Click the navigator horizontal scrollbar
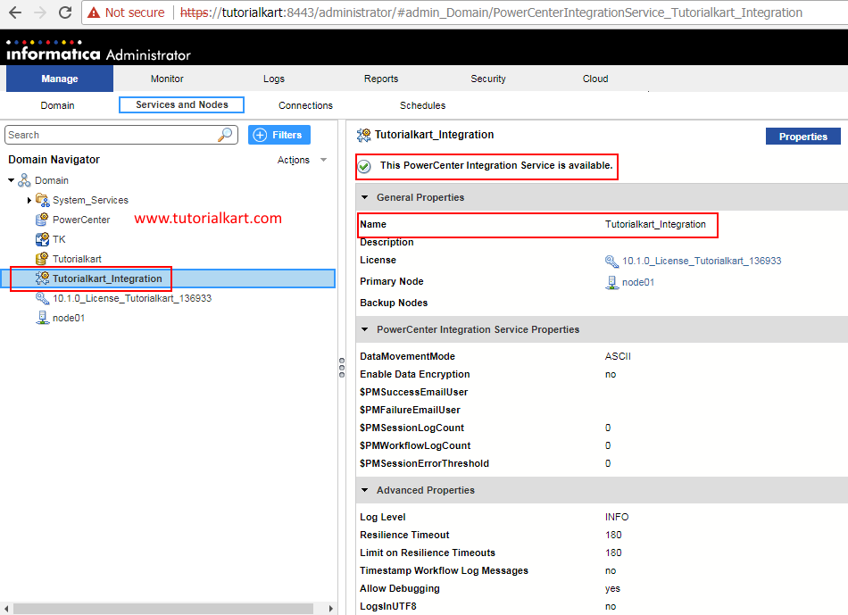 click(162, 609)
